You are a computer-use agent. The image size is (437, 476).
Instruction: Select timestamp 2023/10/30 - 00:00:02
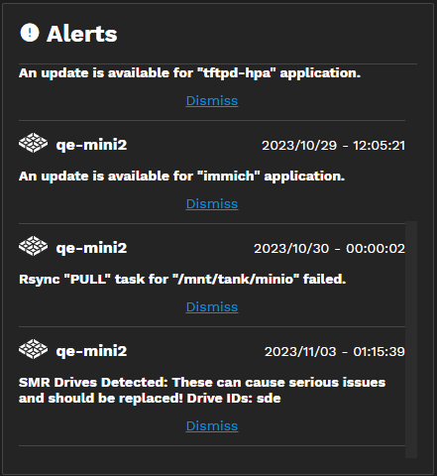(x=329, y=249)
